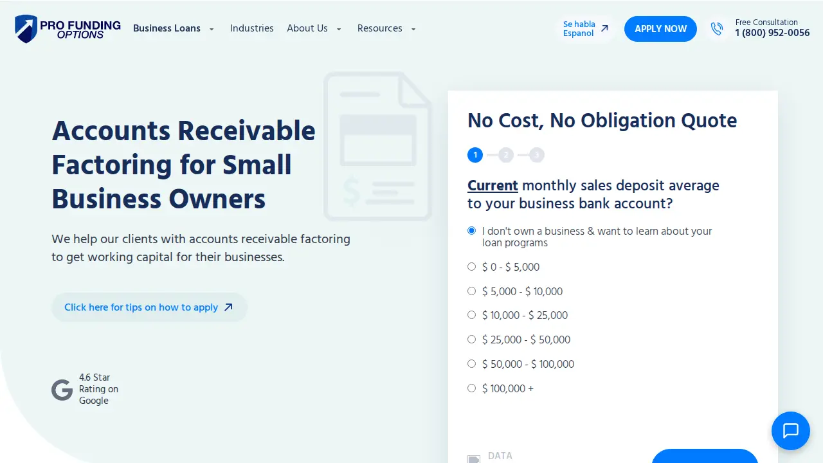Click the APPLY NOW button
Viewport: 823px width, 463px height.
point(660,29)
